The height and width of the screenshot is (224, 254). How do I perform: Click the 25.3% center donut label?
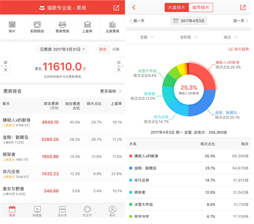click(189, 88)
